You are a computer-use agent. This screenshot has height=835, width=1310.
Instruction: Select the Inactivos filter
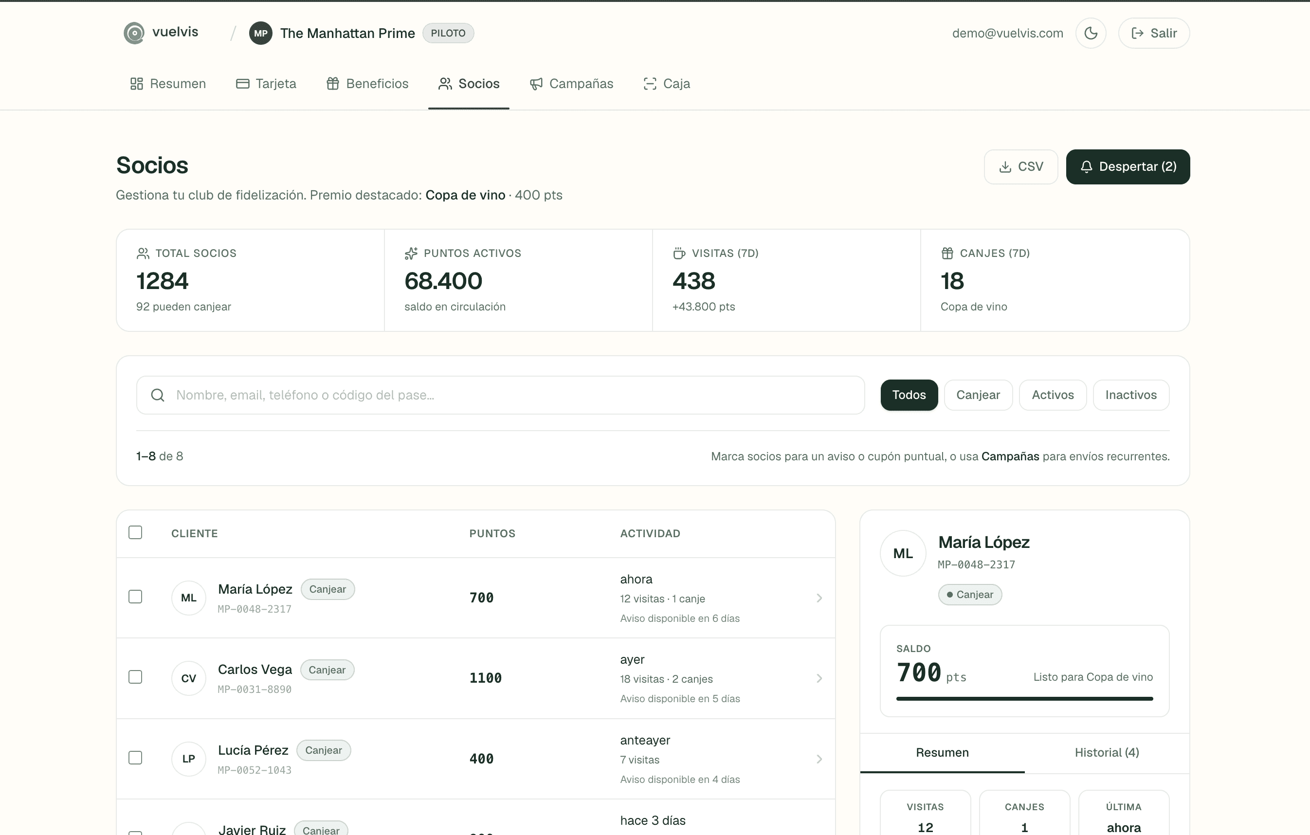point(1131,395)
